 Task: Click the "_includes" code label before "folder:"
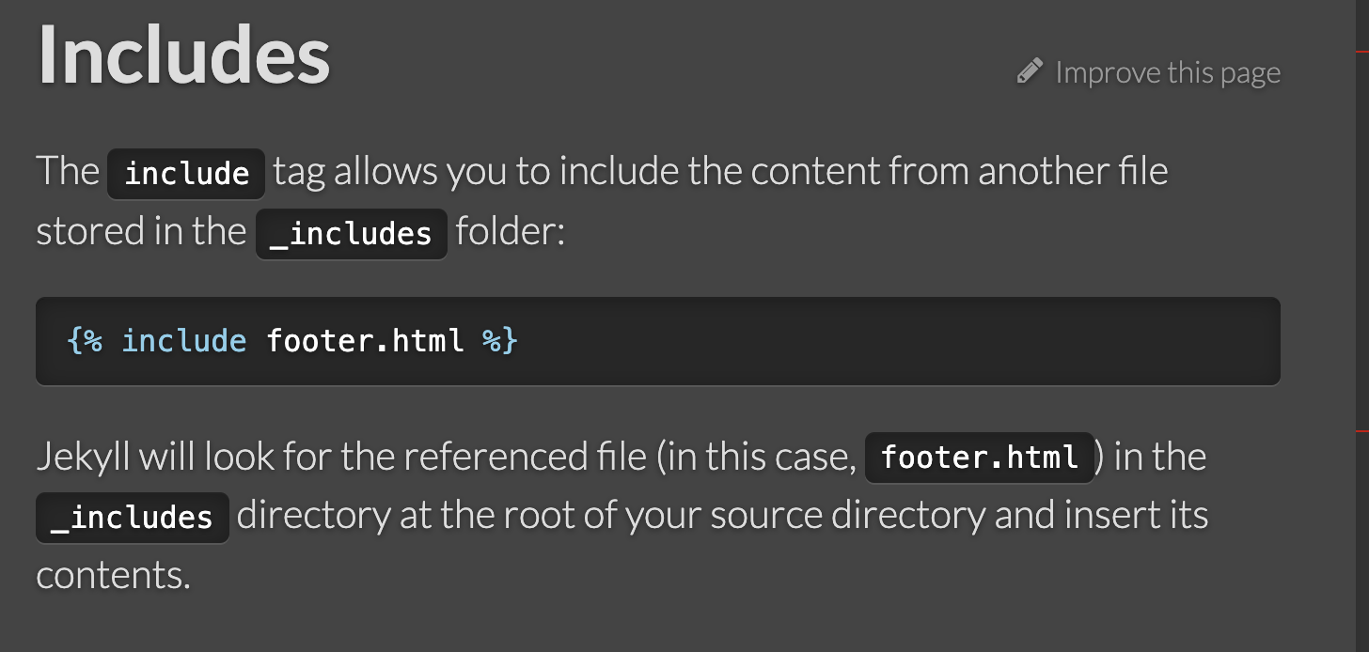pyautogui.click(x=351, y=233)
